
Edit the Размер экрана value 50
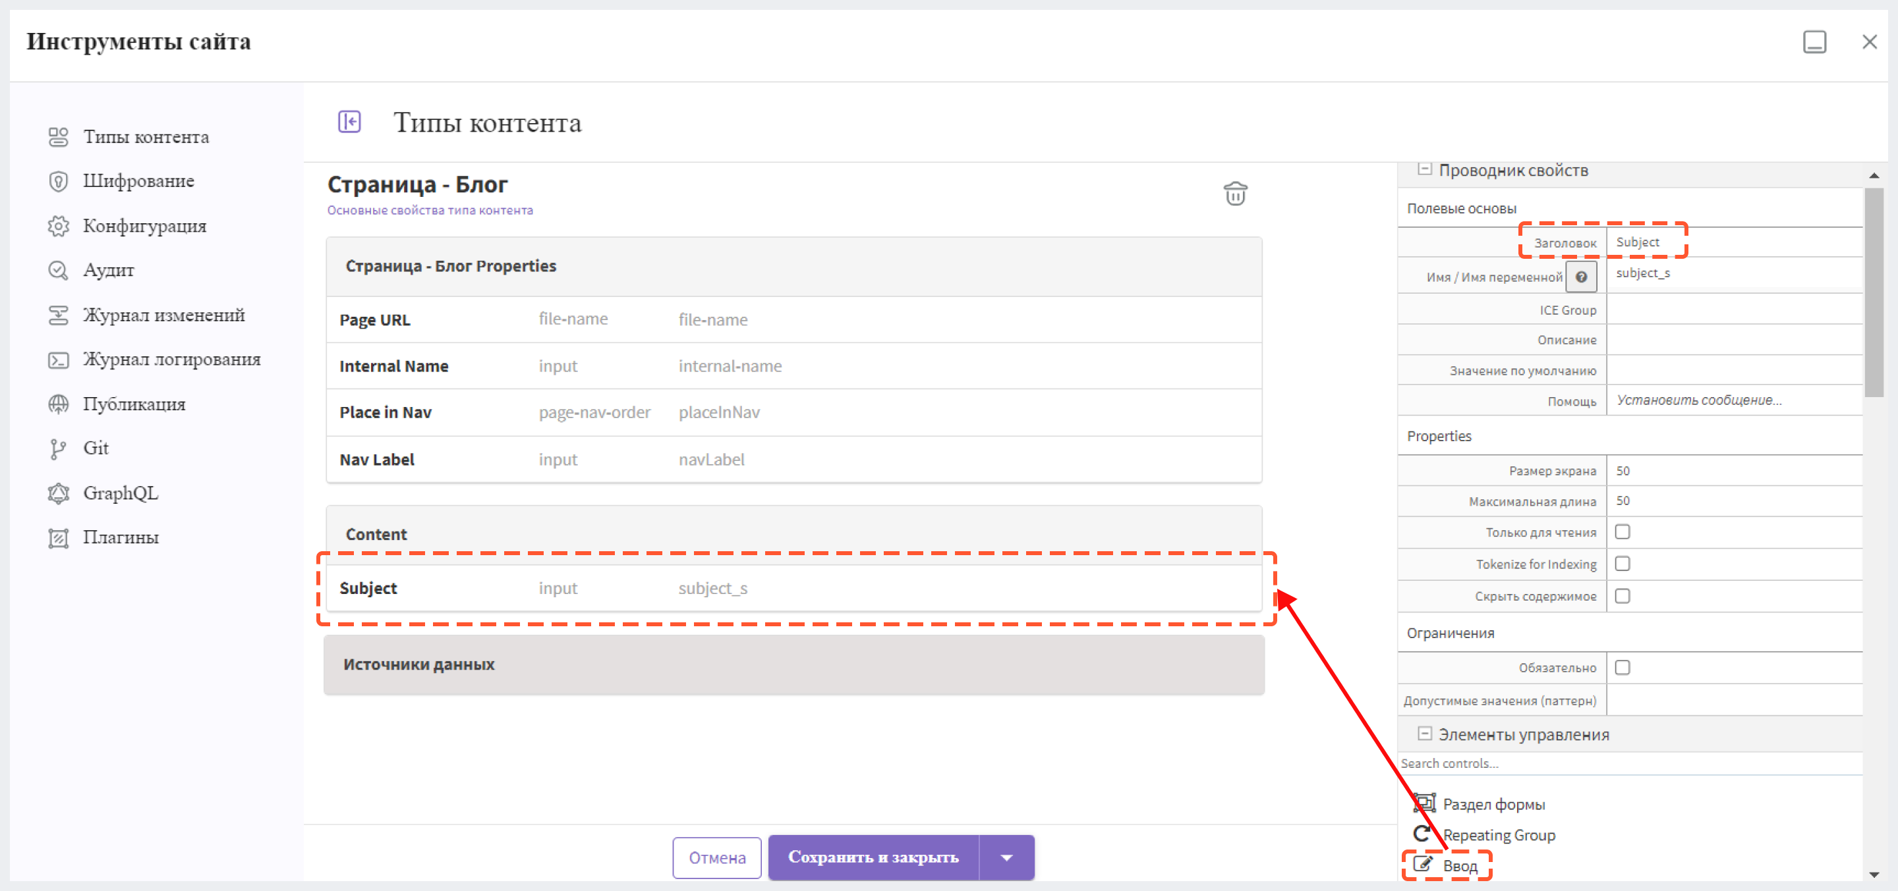[x=1735, y=471]
